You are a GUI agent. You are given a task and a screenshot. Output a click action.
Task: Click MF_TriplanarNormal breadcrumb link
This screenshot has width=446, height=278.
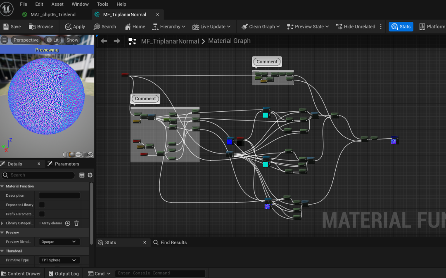click(x=170, y=41)
